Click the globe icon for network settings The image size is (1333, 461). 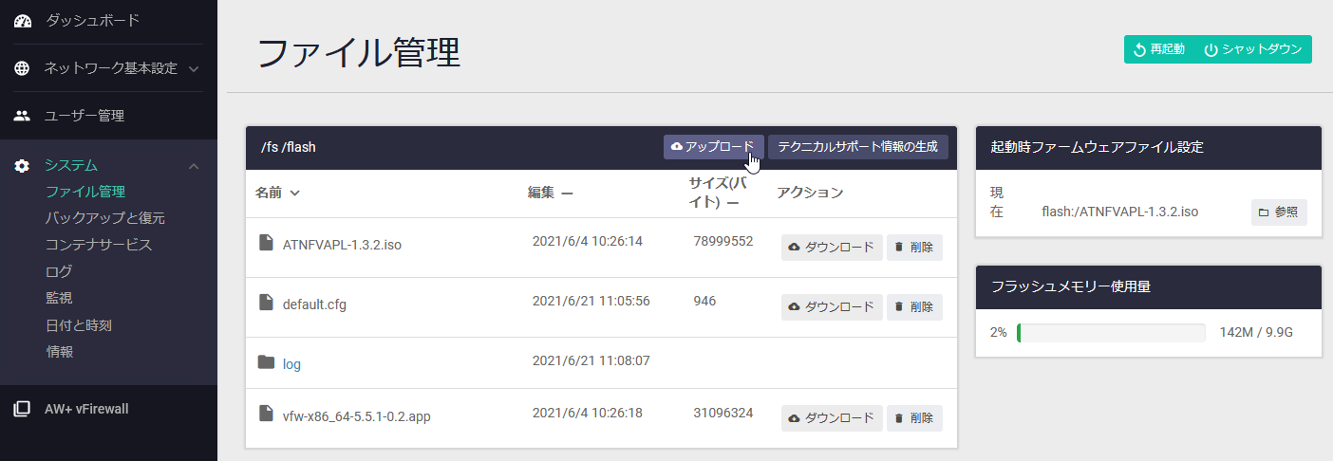[x=22, y=68]
